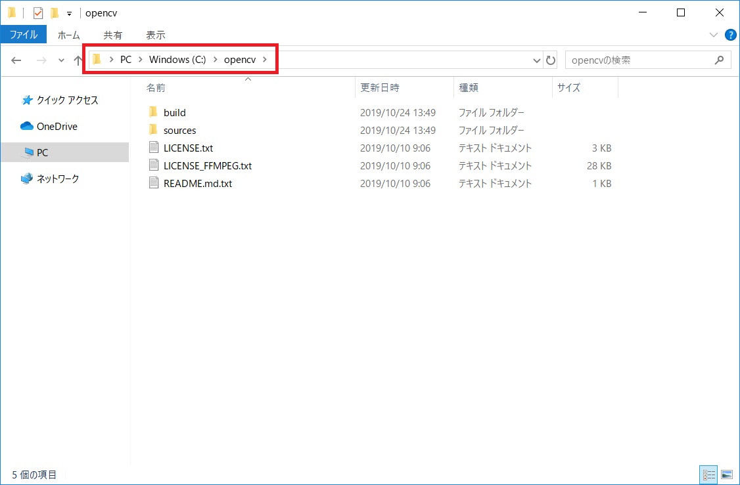Click the LICENSE.txt document icon
The width and height of the screenshot is (740, 485).
pos(153,147)
